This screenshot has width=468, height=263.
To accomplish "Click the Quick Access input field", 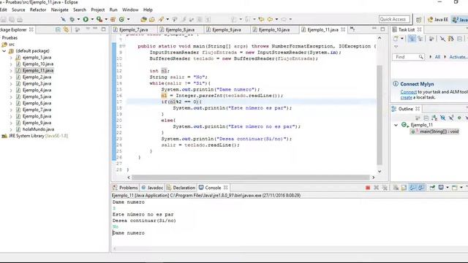I will (x=394, y=20).
